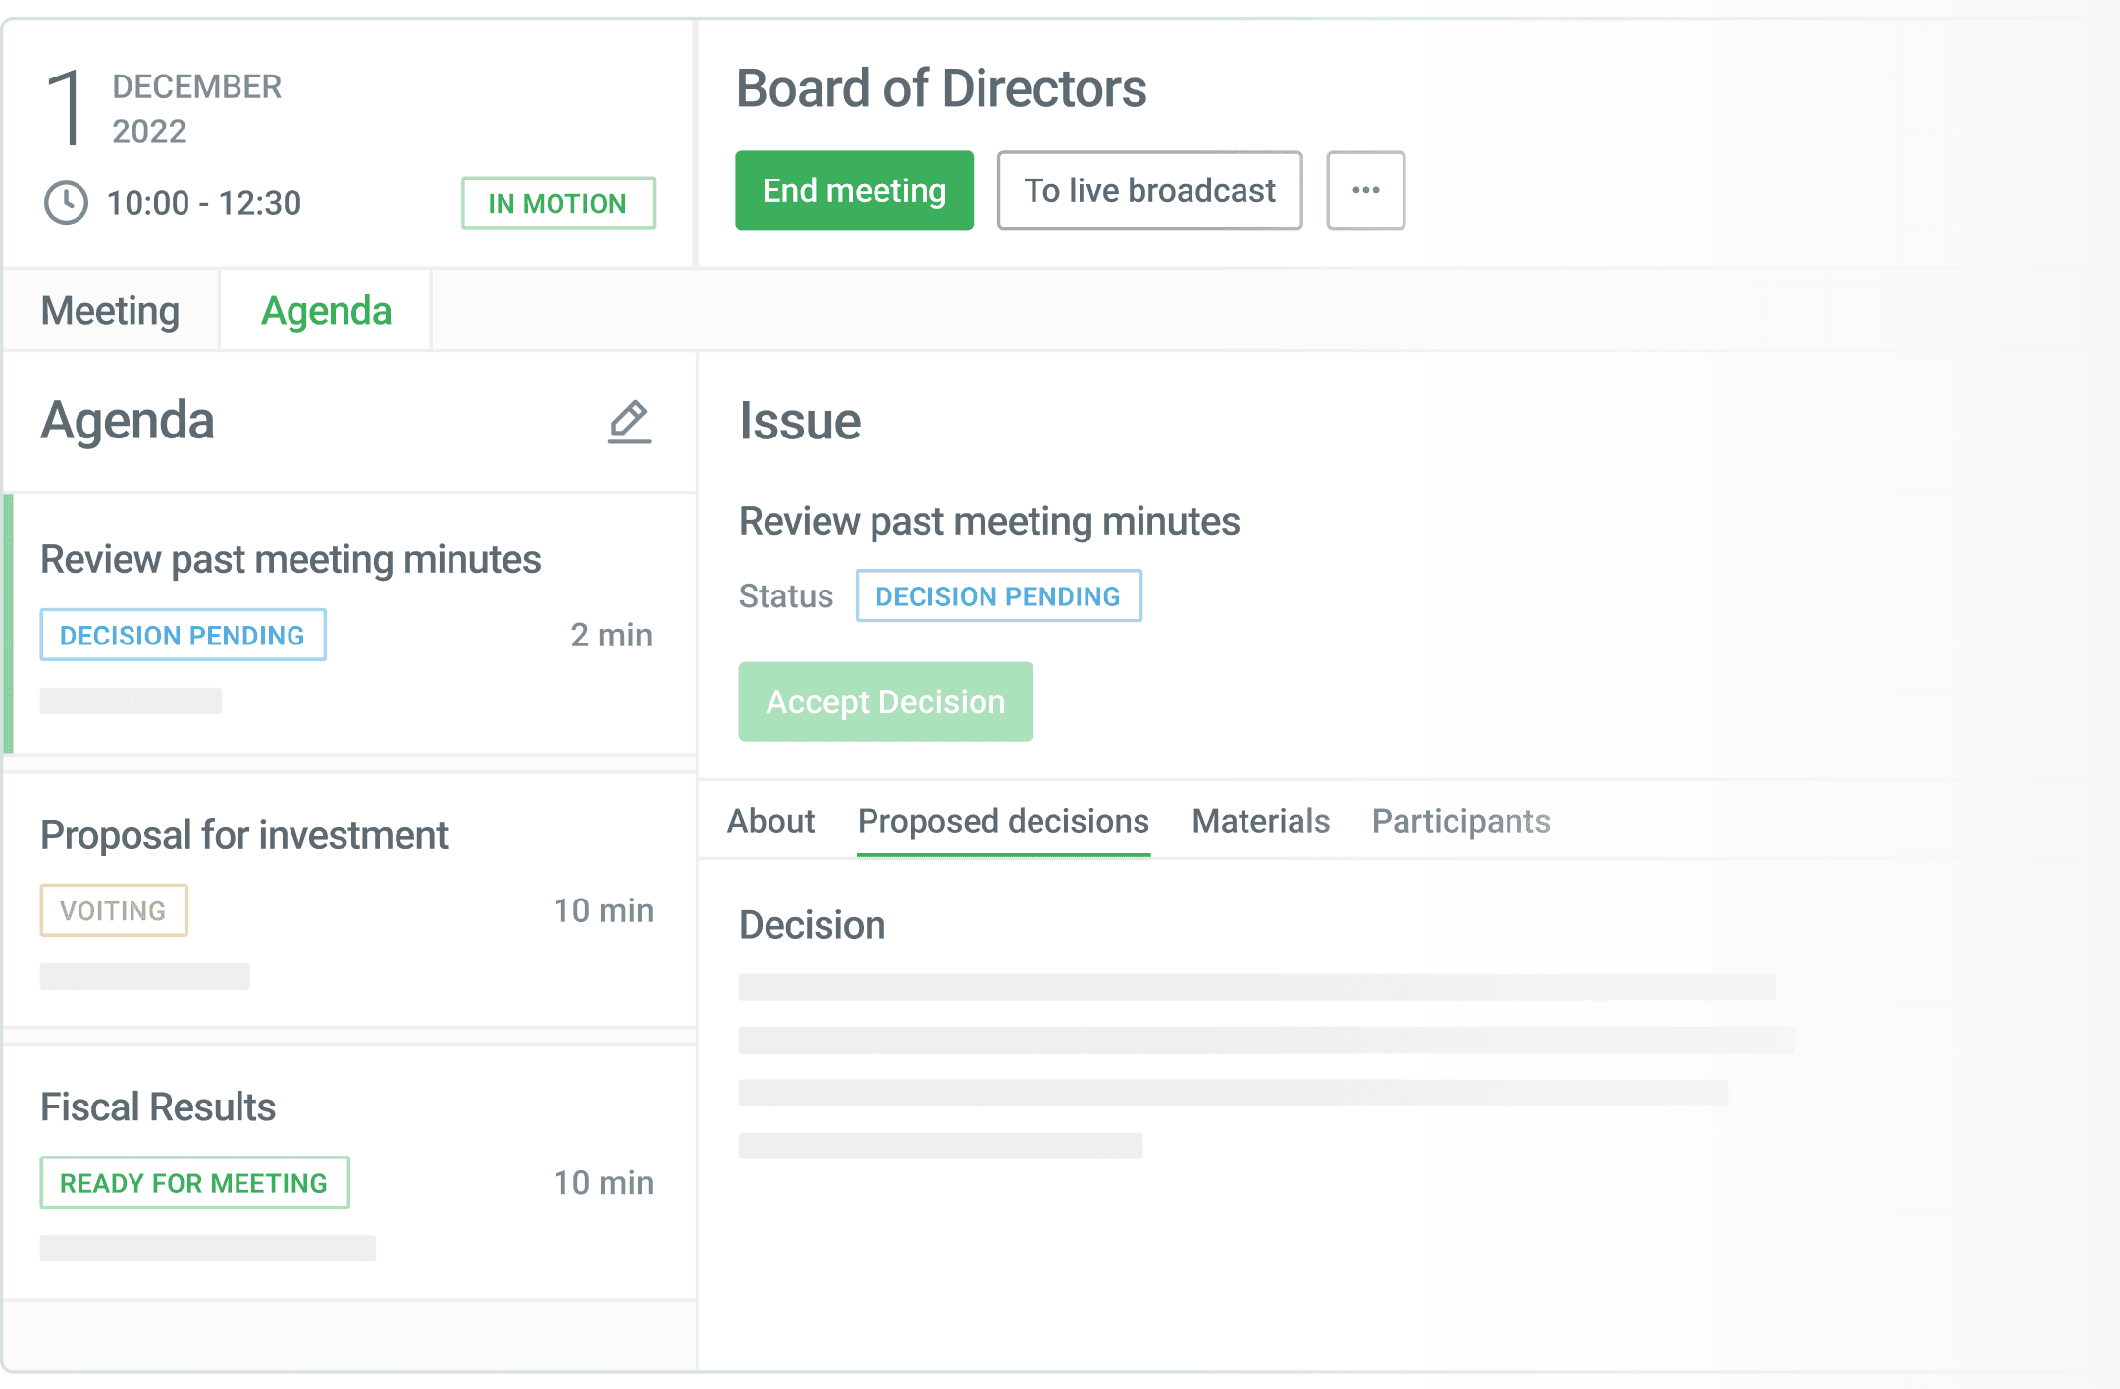Select the Agenda tab
The height and width of the screenshot is (1389, 2120).
(326, 311)
